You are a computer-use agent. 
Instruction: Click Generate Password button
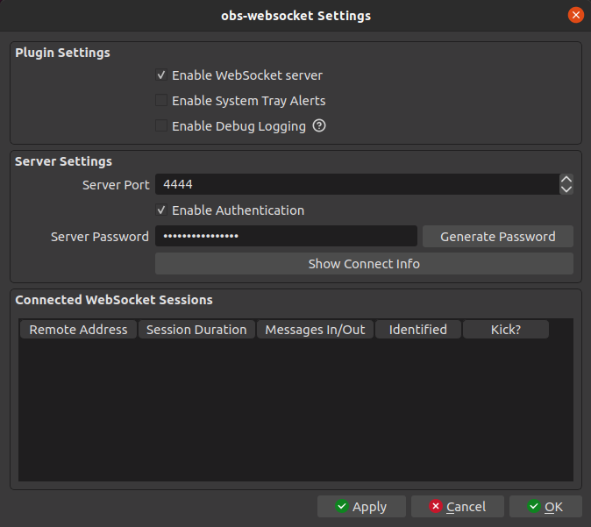tap(498, 237)
